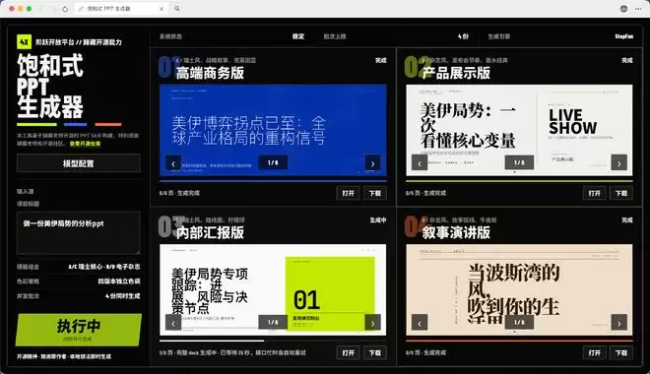Screen dimensions: 650x374
Task: Open the 高端商务版 deck with 打开
Action: click(x=349, y=193)
